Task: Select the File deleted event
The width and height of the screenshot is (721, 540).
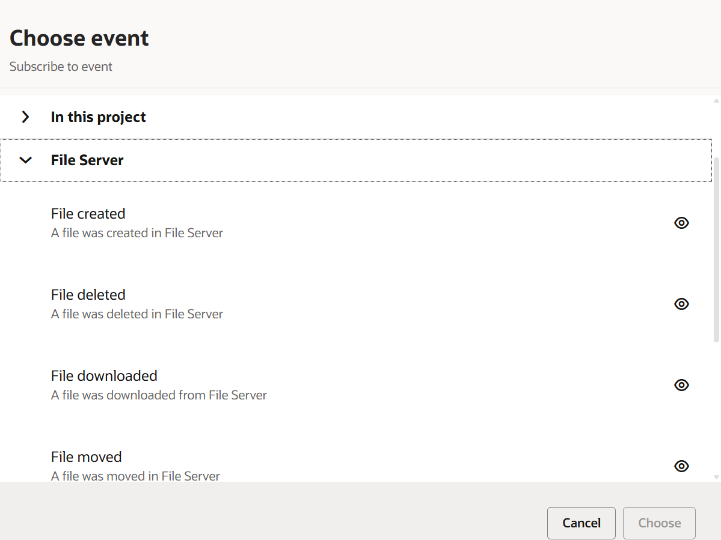Action: click(x=88, y=295)
